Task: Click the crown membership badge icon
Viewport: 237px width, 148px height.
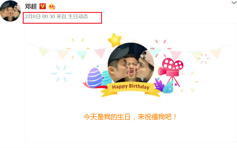Action: point(52,6)
